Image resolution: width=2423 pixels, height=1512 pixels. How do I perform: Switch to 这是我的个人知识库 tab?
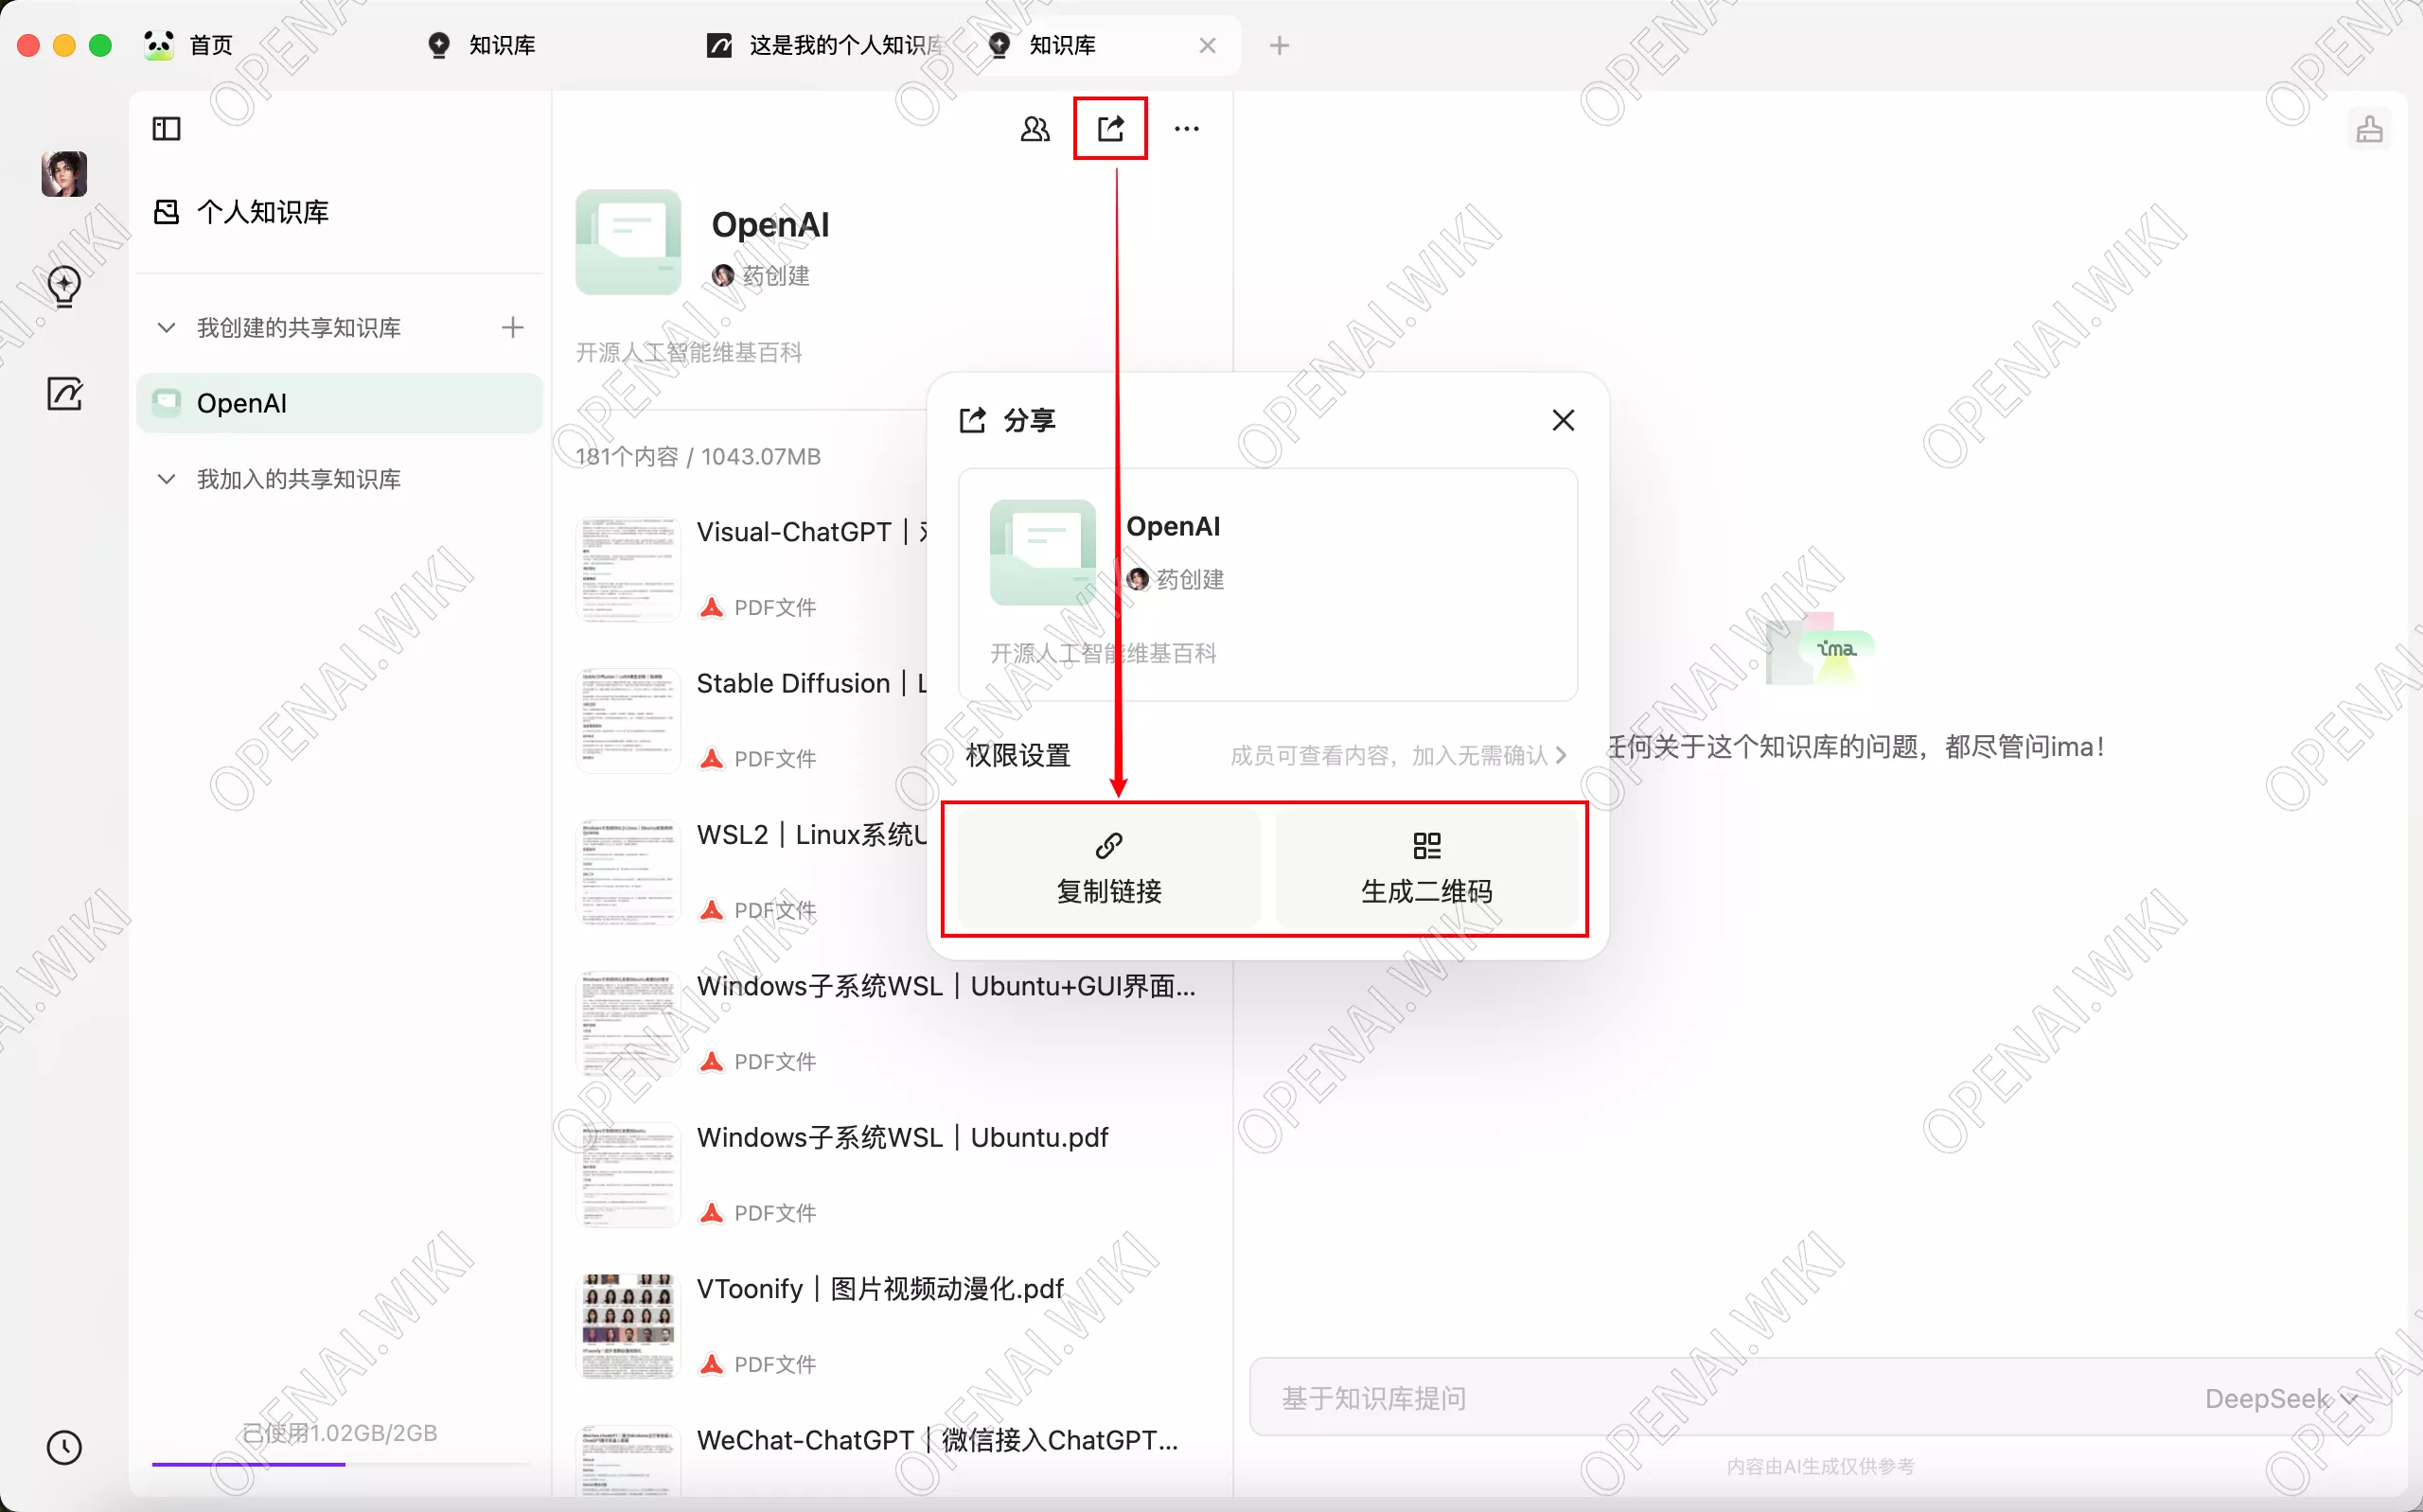(x=825, y=45)
